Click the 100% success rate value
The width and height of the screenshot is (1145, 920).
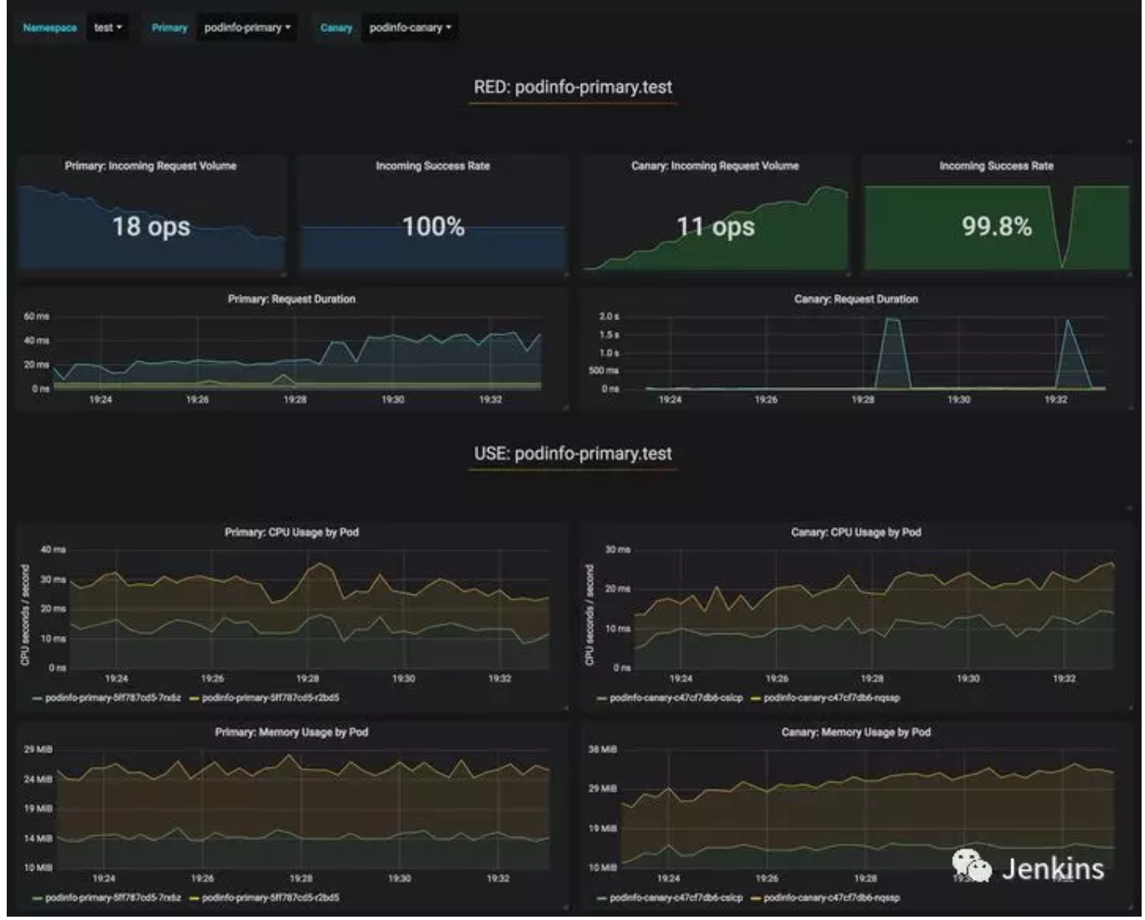click(433, 226)
